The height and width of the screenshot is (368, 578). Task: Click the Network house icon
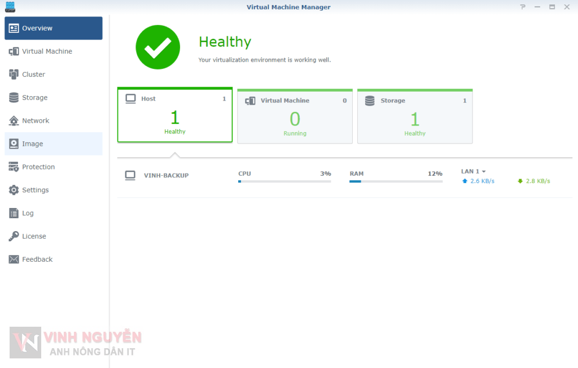(x=14, y=121)
